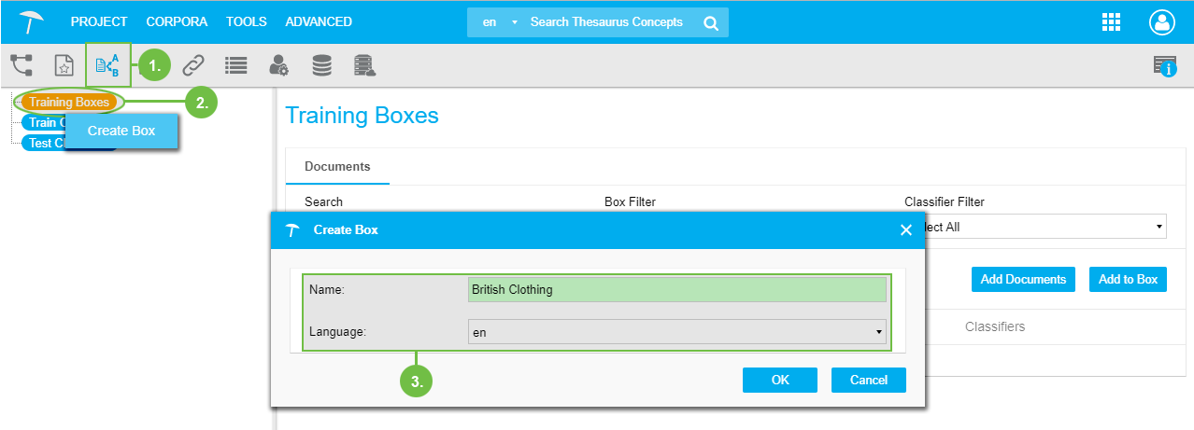This screenshot has height=430, width=1194.
Task: Click the search magnifier icon
Action: click(711, 22)
